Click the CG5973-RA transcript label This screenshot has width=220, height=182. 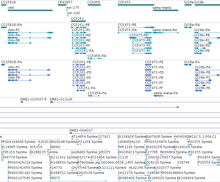(127, 30)
